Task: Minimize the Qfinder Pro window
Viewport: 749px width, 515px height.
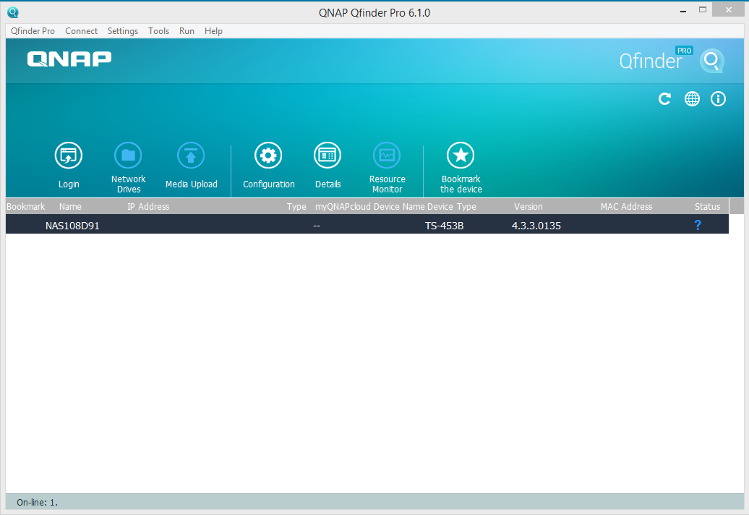Action: tap(683, 11)
